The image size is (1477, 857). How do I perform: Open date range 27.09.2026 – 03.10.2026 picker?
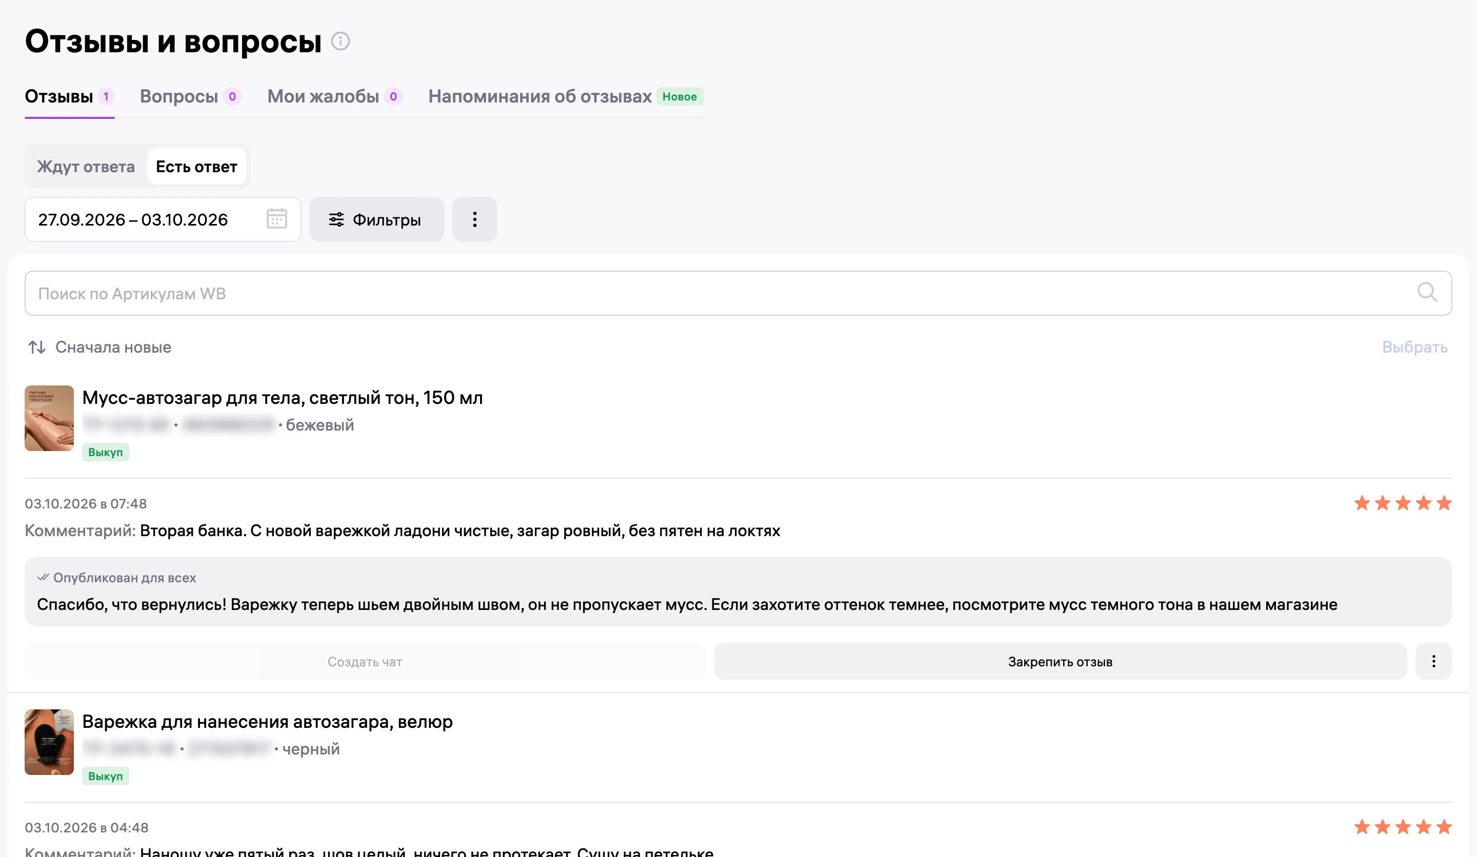[x=163, y=220]
